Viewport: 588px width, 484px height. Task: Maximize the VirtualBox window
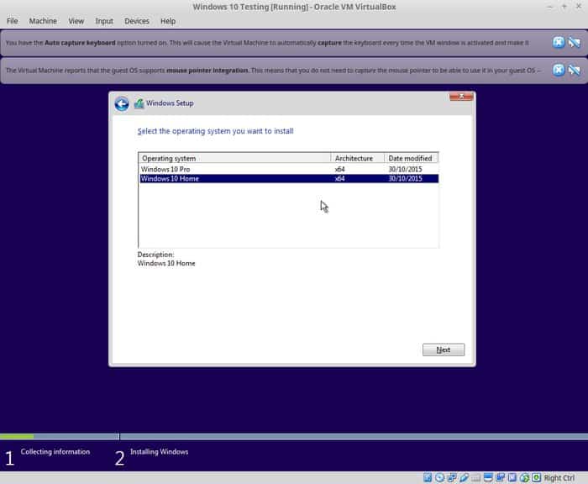pos(564,7)
